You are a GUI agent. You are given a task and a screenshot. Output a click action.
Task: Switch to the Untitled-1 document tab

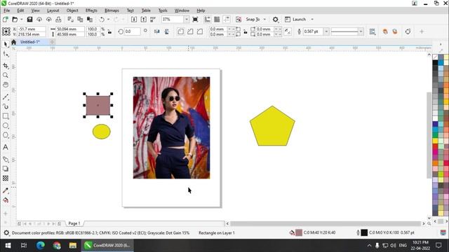29,42
